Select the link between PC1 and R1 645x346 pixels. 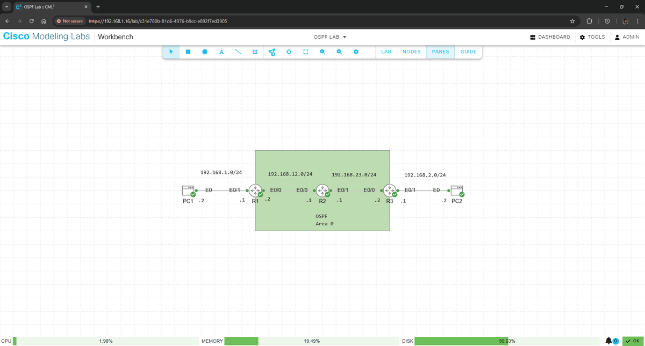(x=221, y=190)
